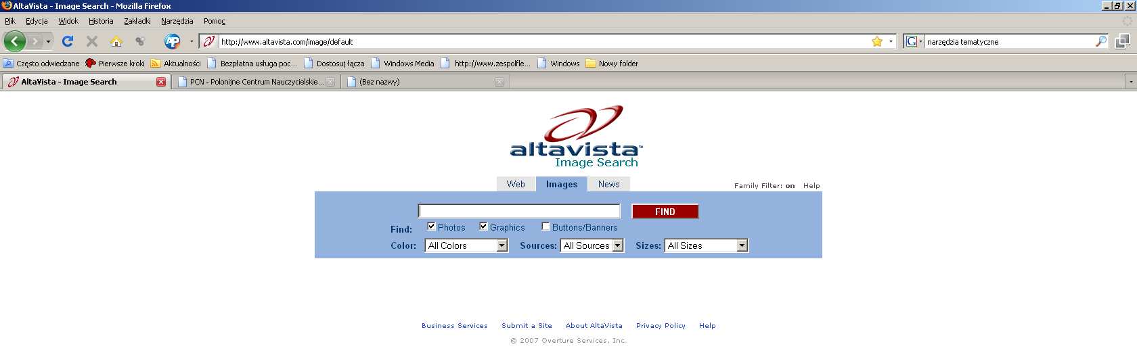Reload the current page

click(x=68, y=41)
